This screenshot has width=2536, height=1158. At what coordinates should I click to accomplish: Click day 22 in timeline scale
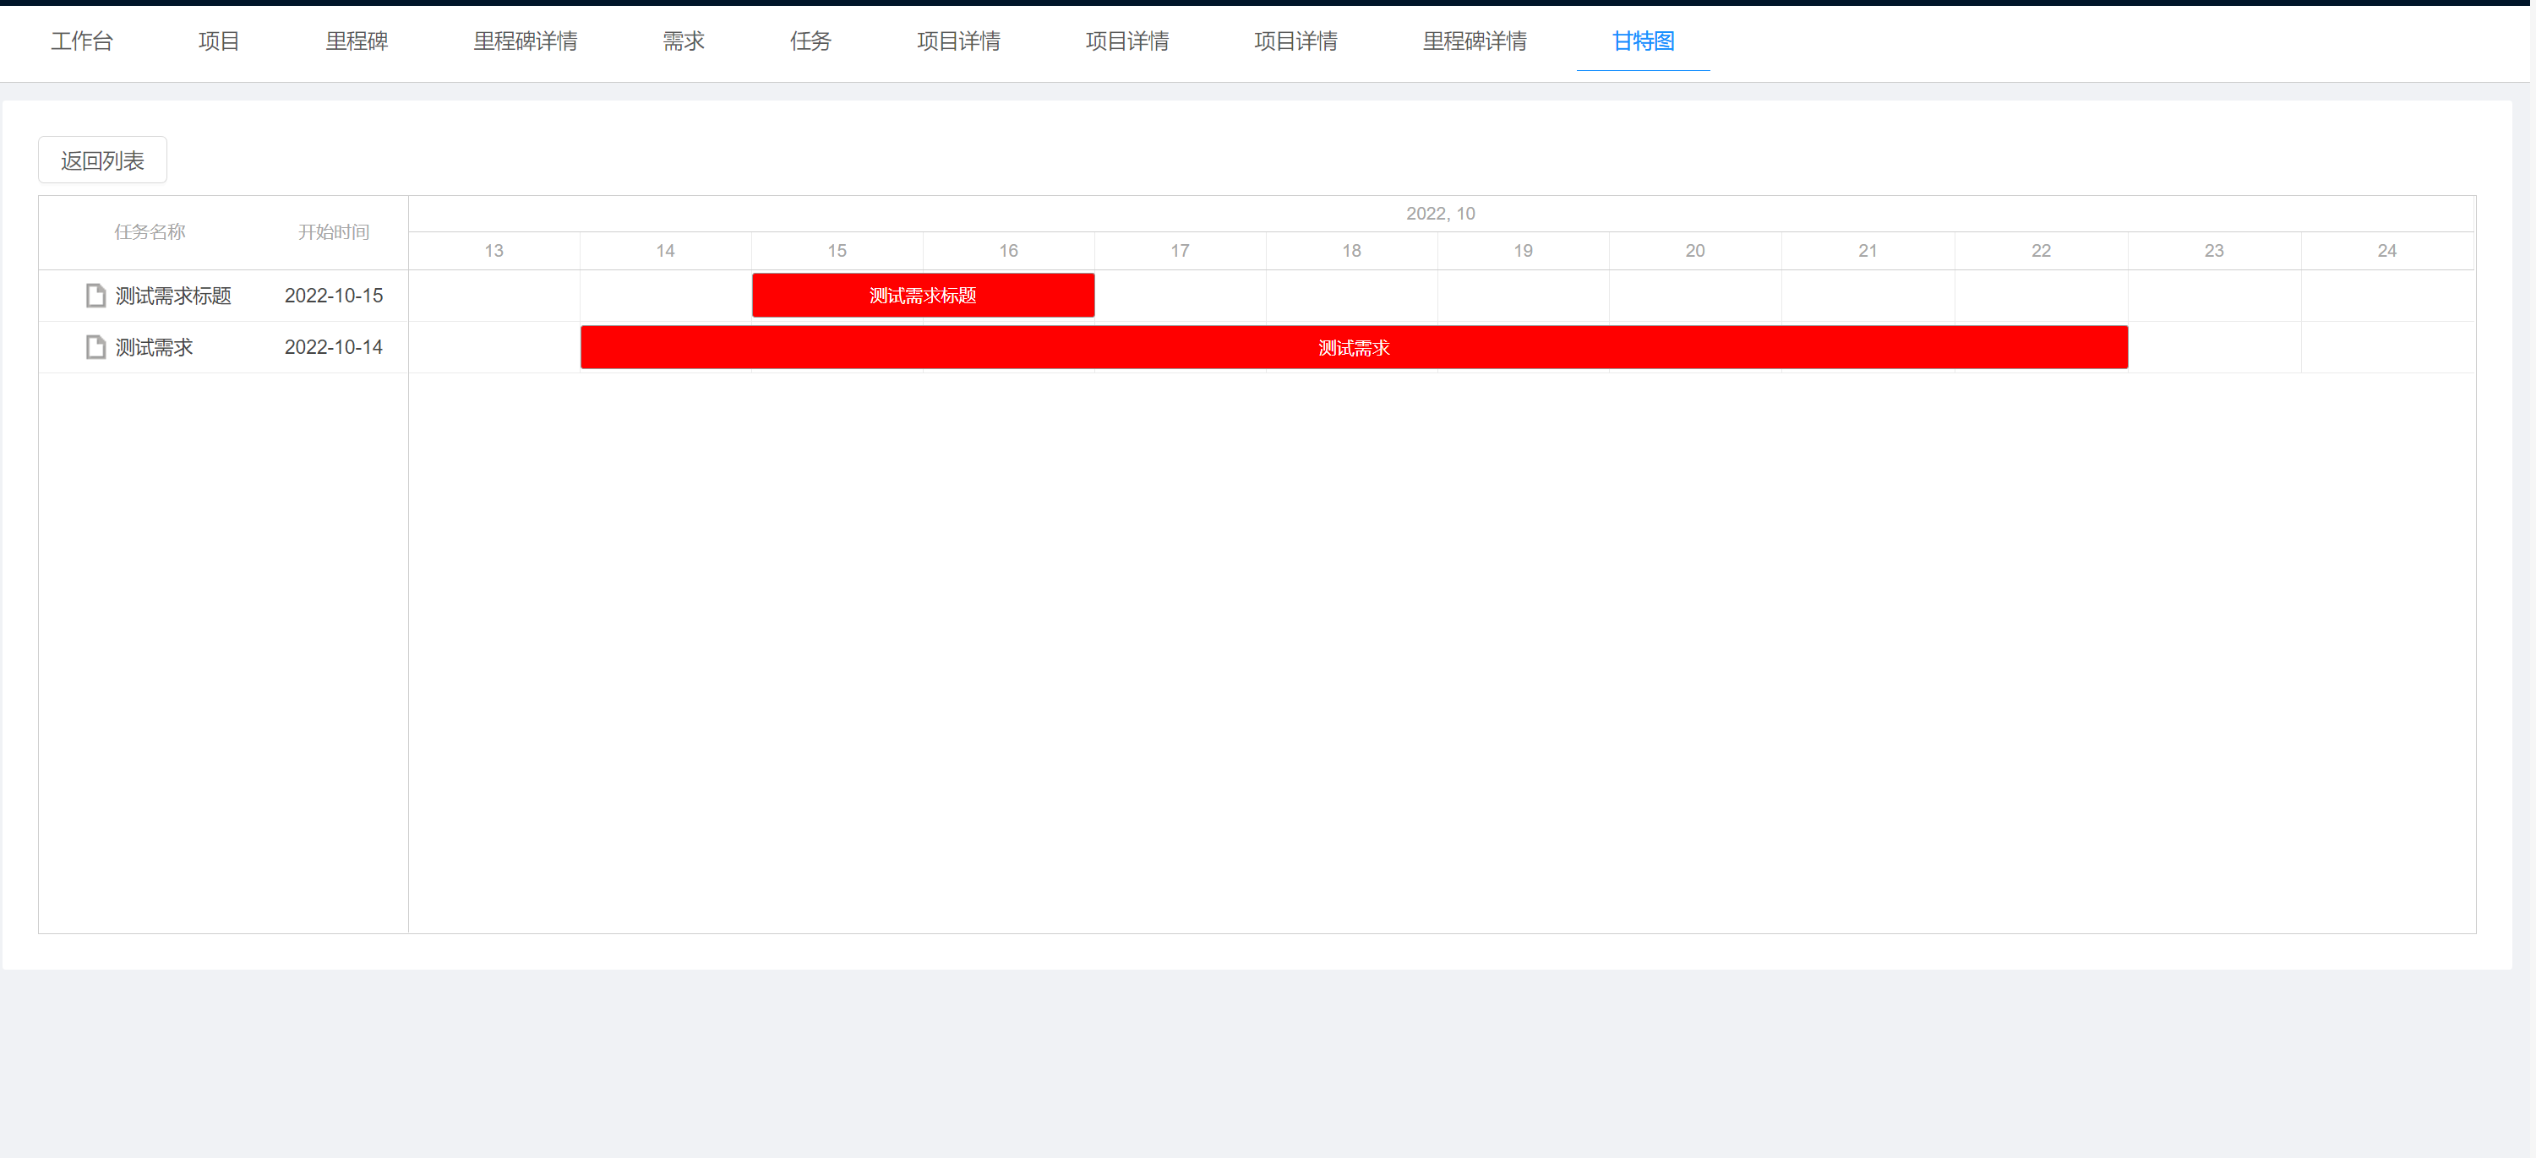(2041, 251)
